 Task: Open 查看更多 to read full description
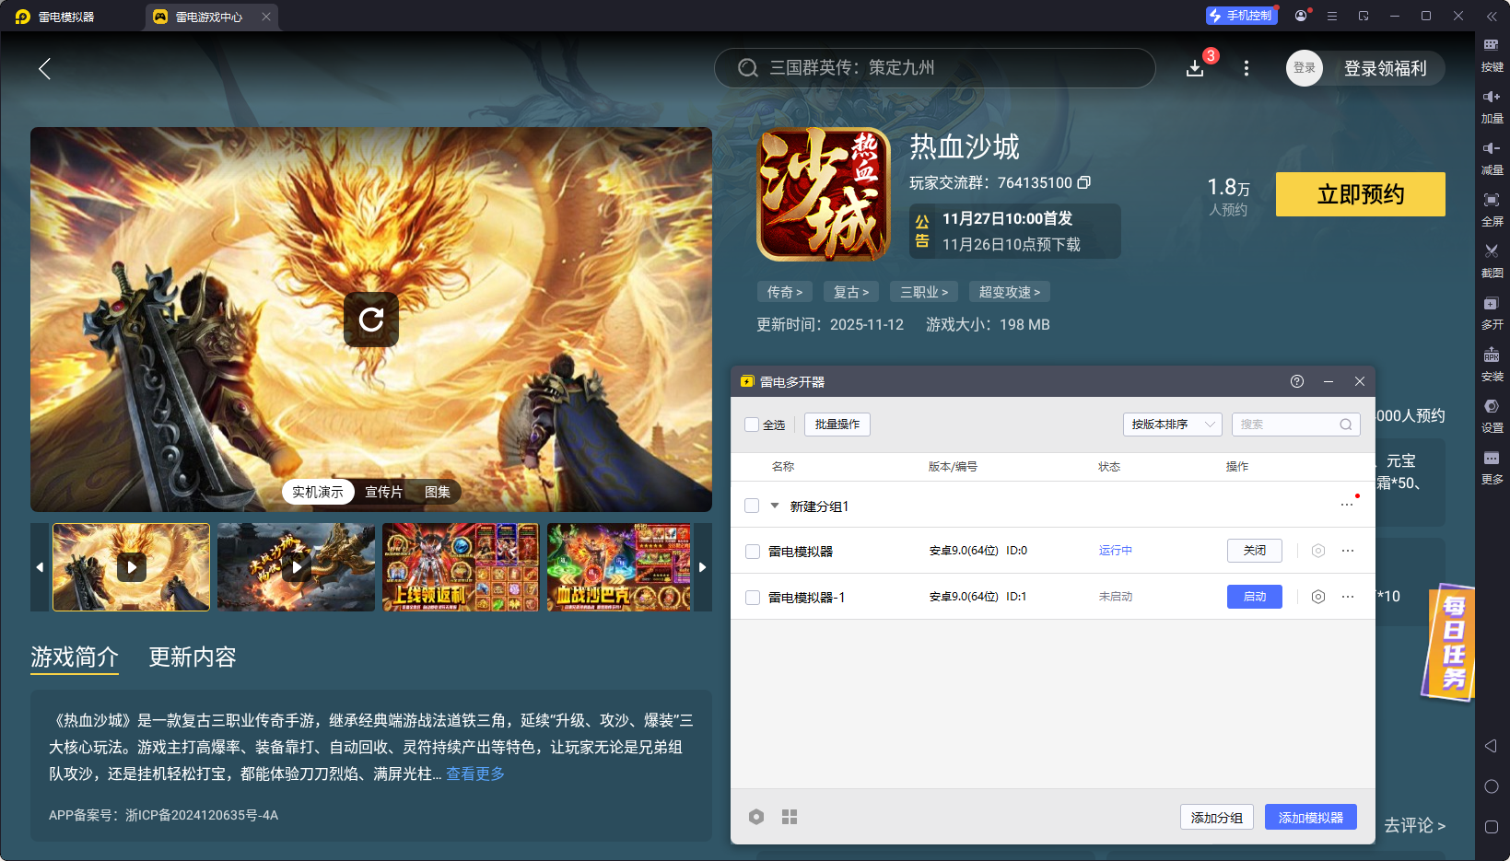pos(474,774)
